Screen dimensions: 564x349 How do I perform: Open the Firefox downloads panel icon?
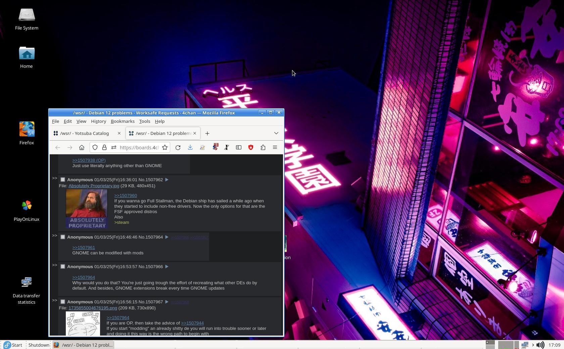tap(190, 147)
